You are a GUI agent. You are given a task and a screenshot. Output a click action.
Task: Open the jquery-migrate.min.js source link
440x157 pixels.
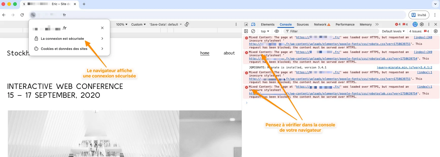coord(404,67)
